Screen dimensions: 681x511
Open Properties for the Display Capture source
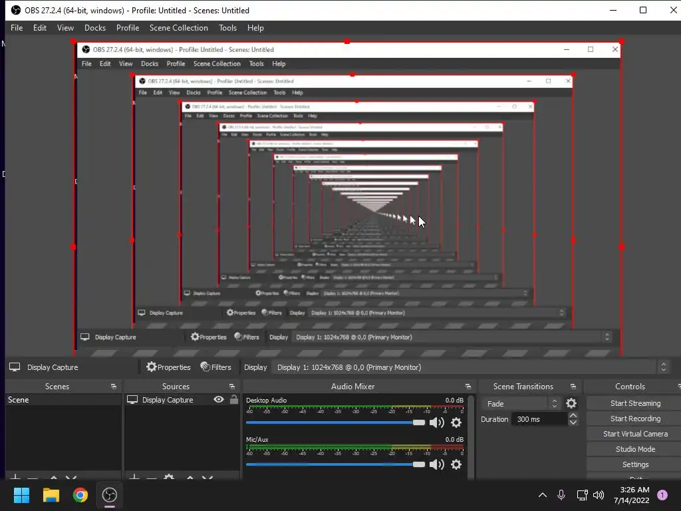coord(168,367)
